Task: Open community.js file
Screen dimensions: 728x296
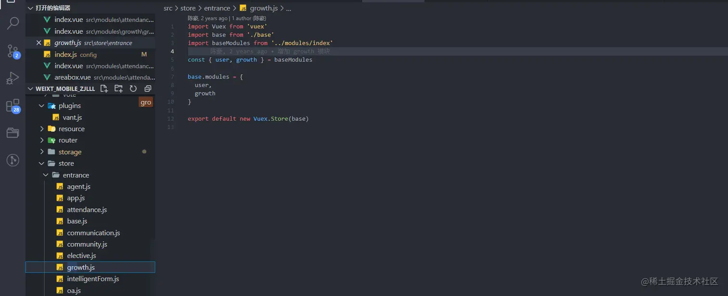Action: click(87, 245)
